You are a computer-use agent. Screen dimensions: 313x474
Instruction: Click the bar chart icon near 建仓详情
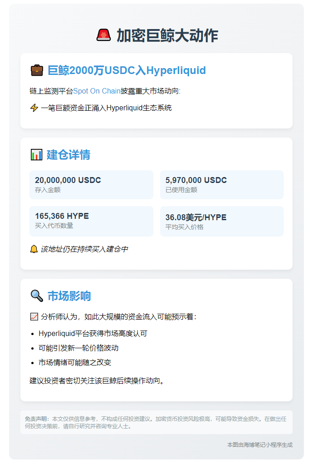click(37, 155)
